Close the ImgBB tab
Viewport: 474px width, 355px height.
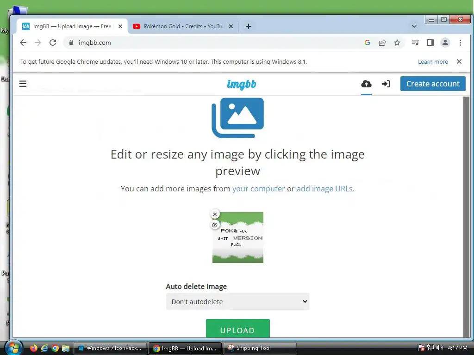tap(120, 26)
